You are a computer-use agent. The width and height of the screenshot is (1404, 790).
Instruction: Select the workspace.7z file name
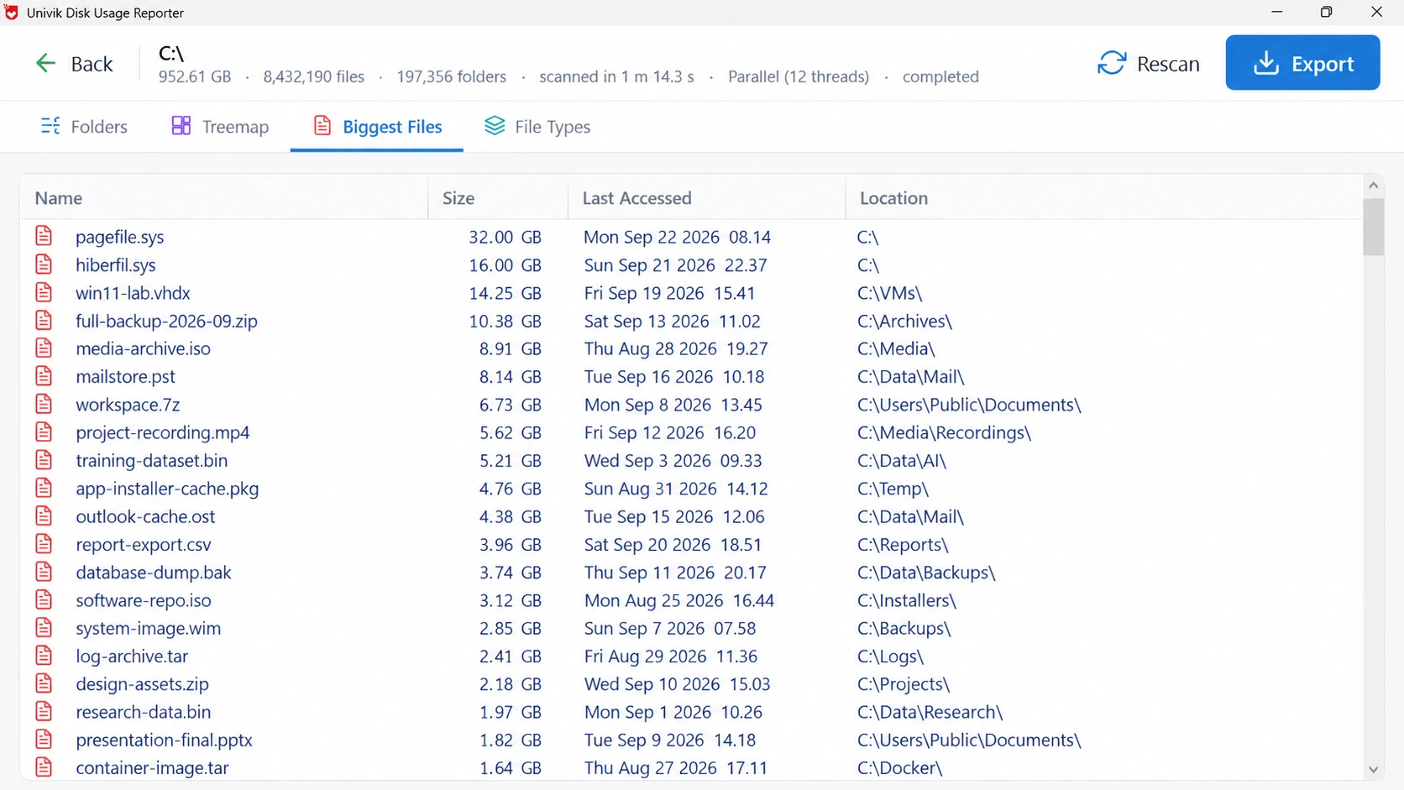tap(128, 405)
